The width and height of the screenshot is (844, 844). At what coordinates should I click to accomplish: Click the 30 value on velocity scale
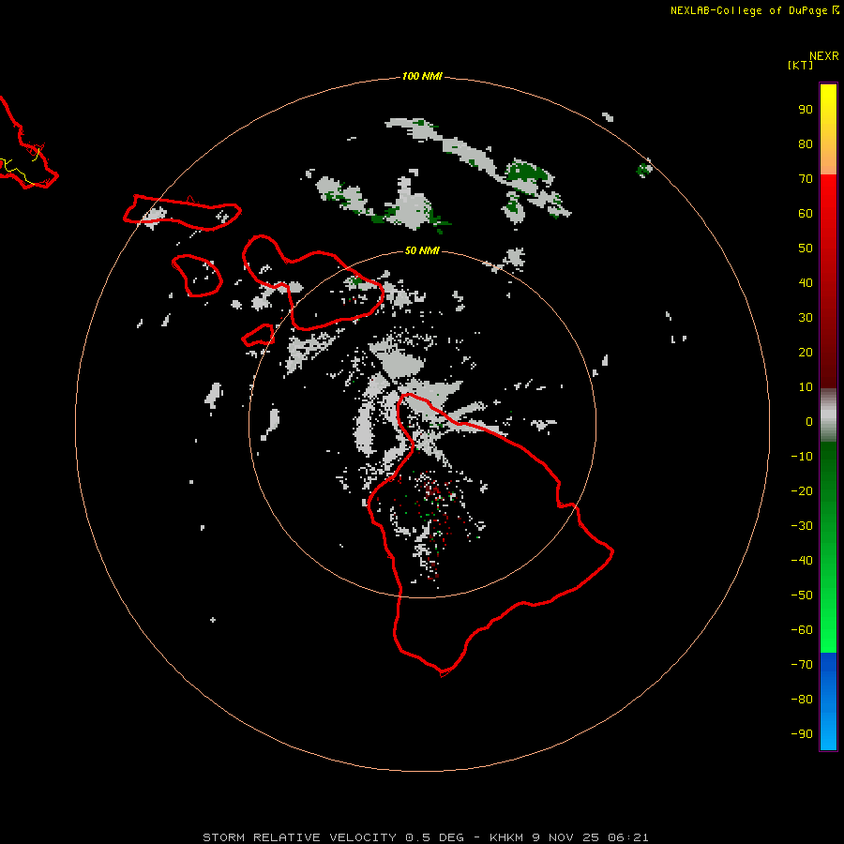(806, 318)
